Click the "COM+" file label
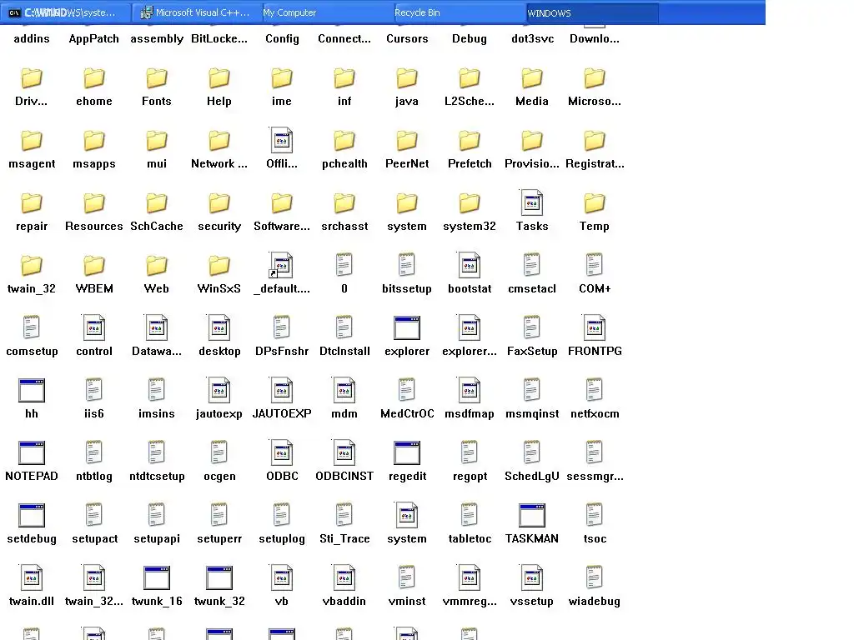 (x=595, y=289)
